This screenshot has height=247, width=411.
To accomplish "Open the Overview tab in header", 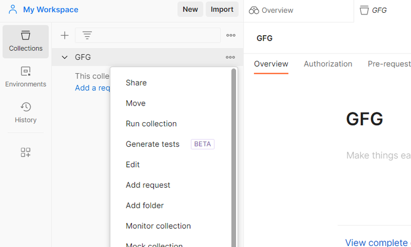I will pos(271,10).
